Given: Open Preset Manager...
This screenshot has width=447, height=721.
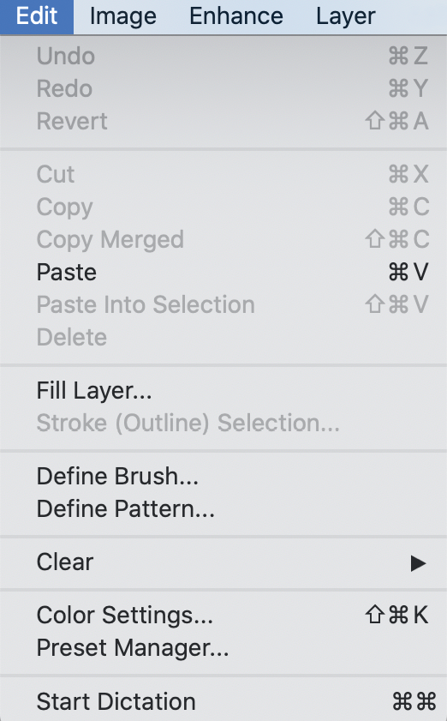Looking at the screenshot, I should click(x=223, y=648).
